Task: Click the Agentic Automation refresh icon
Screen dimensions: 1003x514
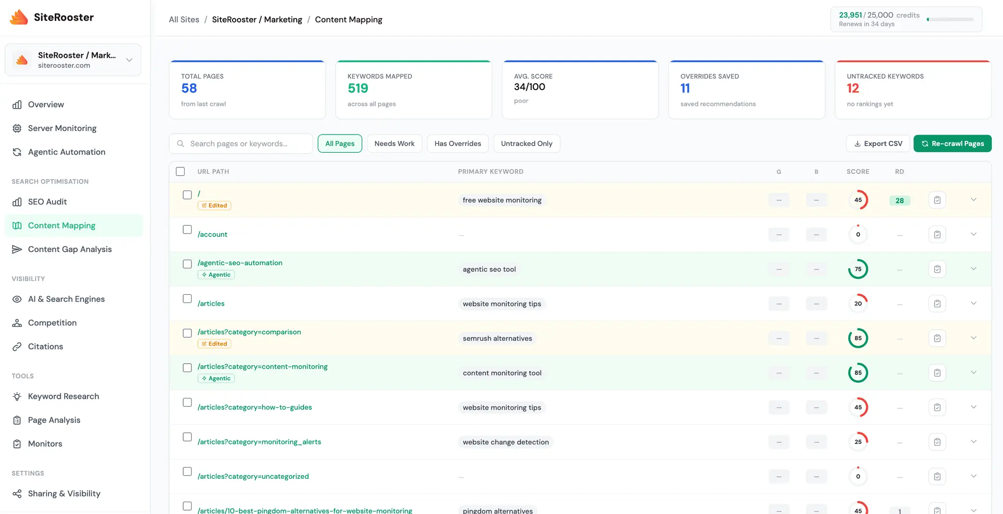Action: click(x=17, y=152)
